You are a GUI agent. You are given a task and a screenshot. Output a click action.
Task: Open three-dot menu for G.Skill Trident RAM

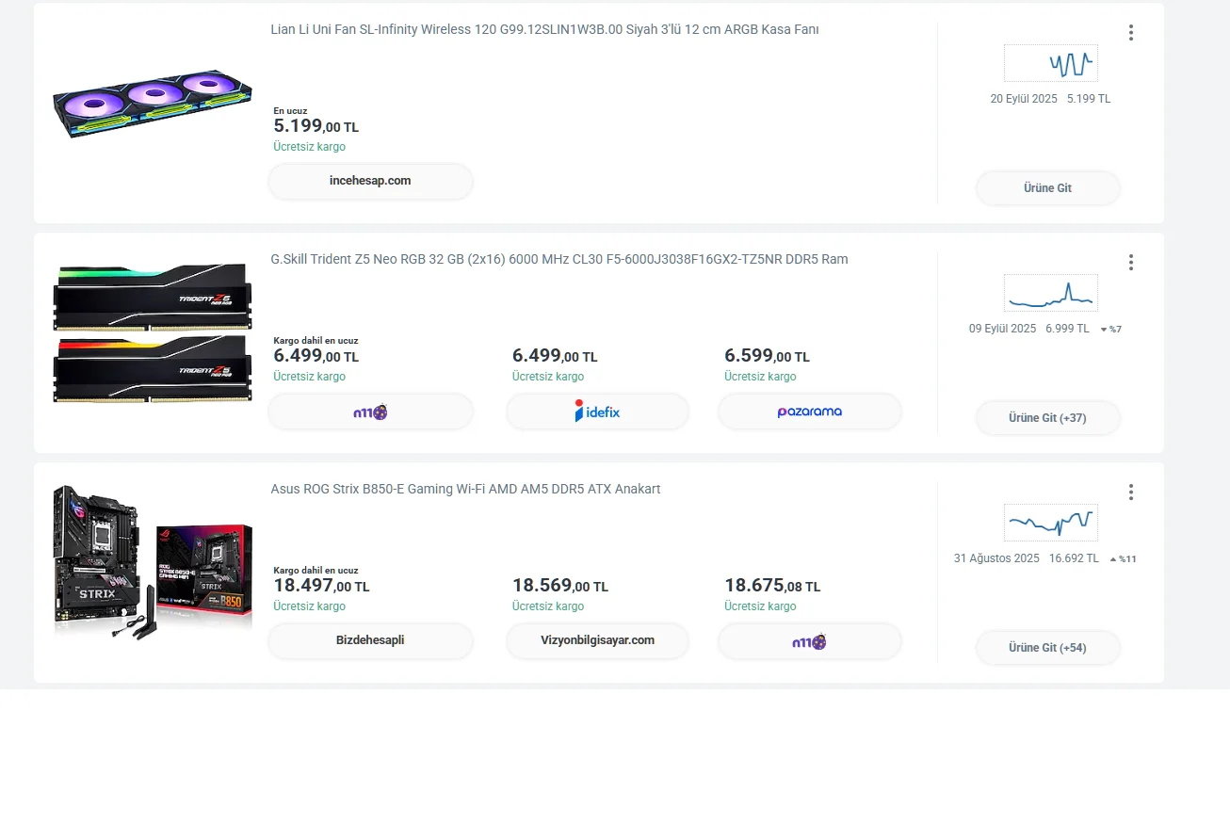pyautogui.click(x=1130, y=263)
